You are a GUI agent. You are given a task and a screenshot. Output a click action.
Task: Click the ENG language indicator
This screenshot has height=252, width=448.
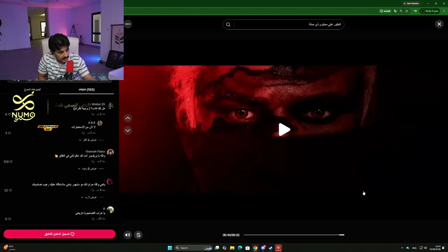[414, 248]
